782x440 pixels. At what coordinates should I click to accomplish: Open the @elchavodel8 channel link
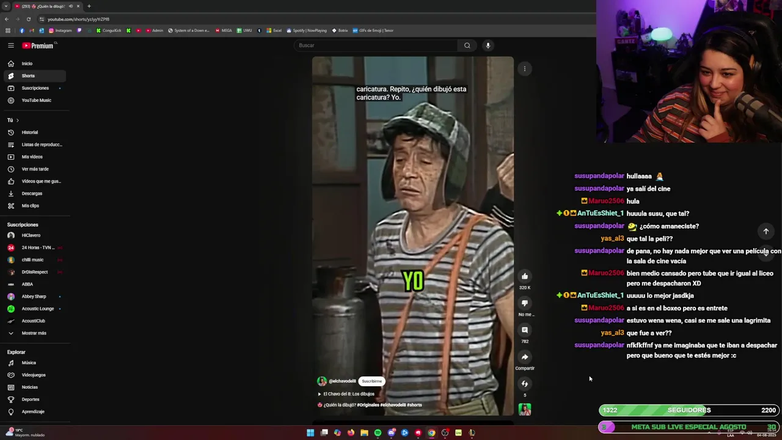pyautogui.click(x=342, y=381)
